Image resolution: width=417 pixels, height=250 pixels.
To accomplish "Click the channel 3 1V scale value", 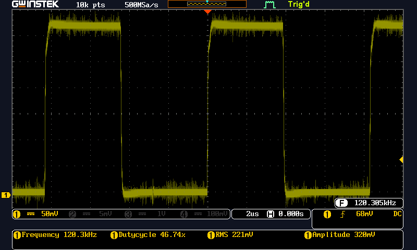I will pyautogui.click(x=162, y=214).
